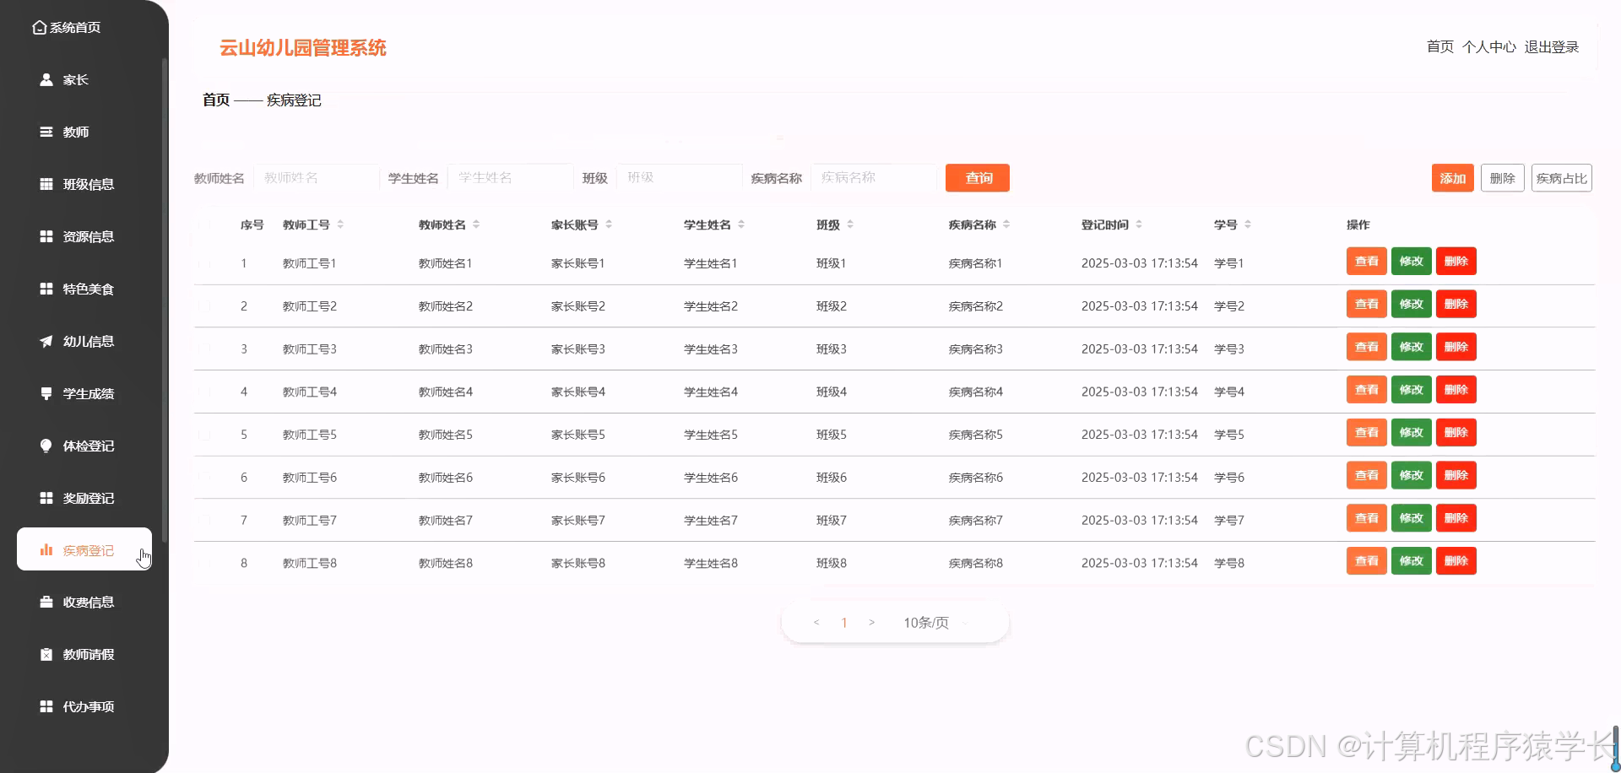Screen dimensions: 1621x773
Task: Focus the 学生姓名 search input
Action: (x=511, y=178)
